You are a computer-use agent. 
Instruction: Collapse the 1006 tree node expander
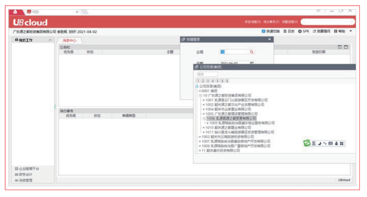204,118
